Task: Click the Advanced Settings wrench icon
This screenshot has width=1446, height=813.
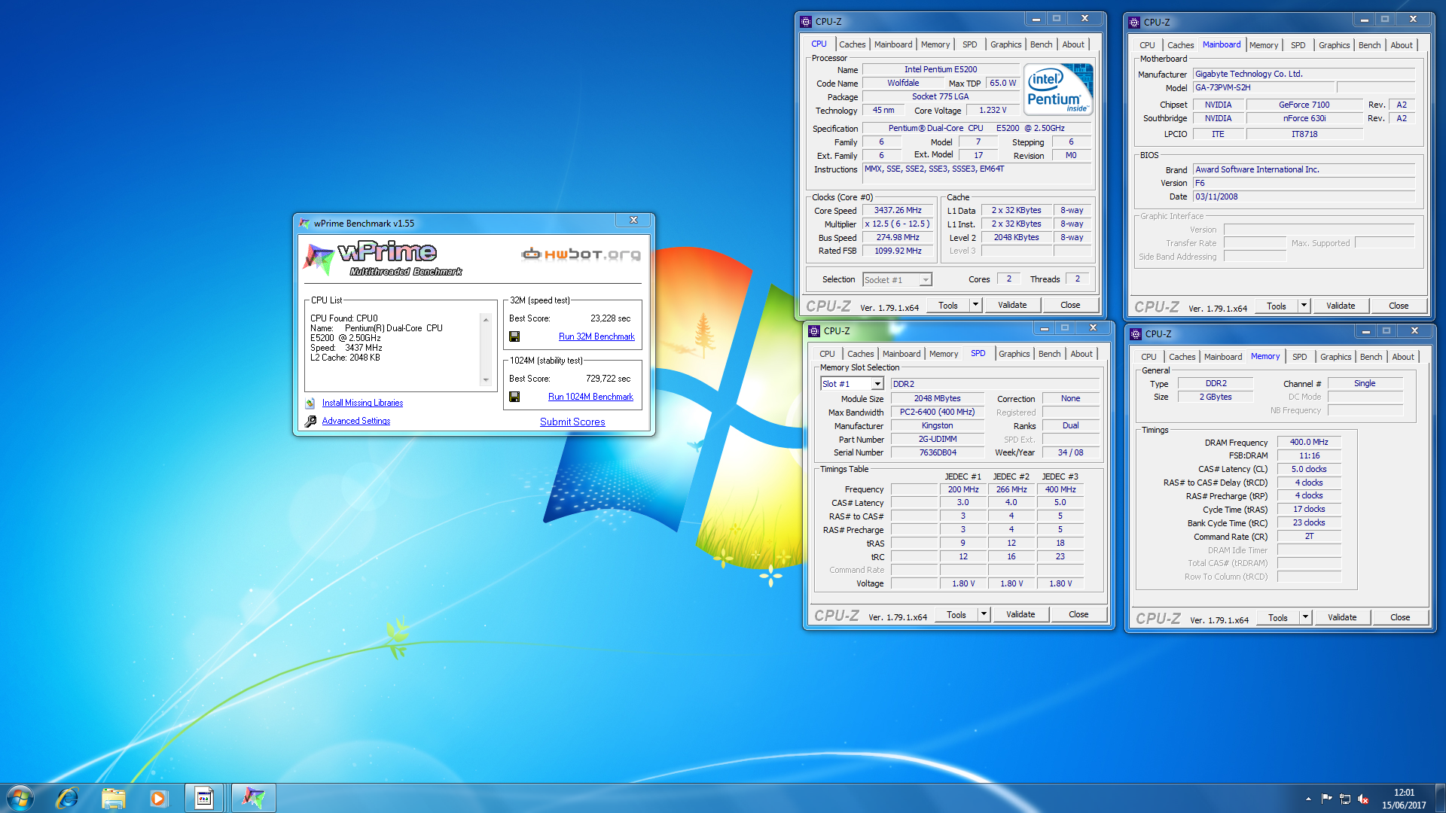Action: click(310, 422)
